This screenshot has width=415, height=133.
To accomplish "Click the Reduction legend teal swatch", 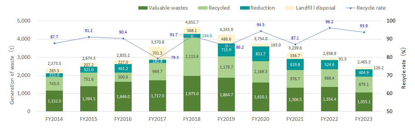I will pos(243,8).
